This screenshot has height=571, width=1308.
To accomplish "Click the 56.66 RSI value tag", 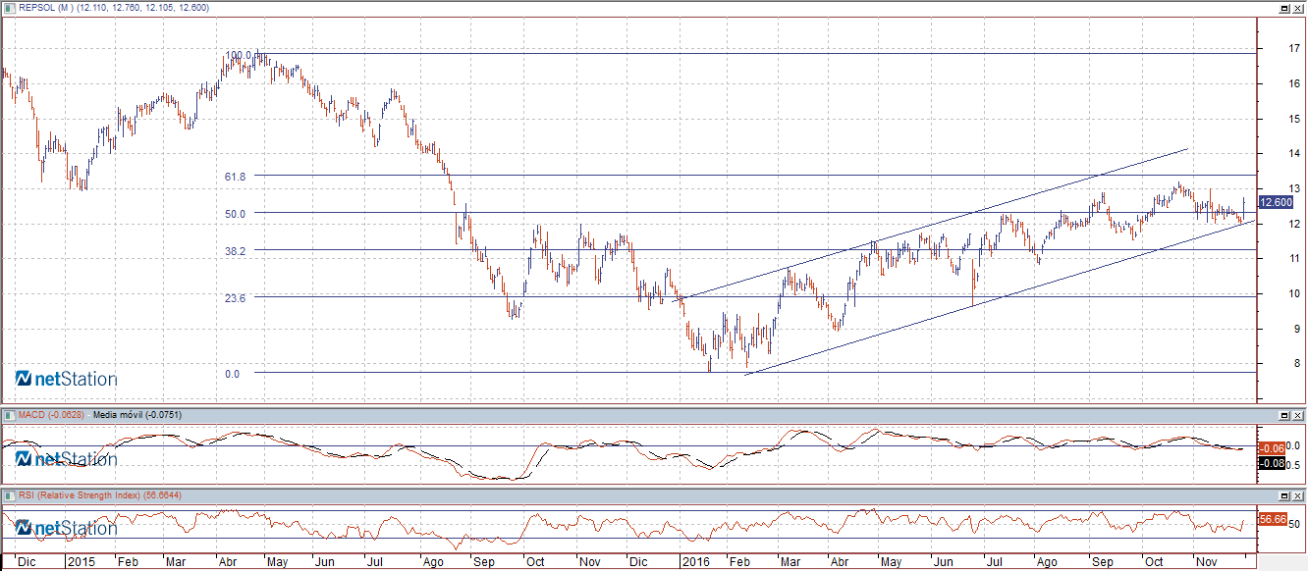I will click(x=1273, y=518).
